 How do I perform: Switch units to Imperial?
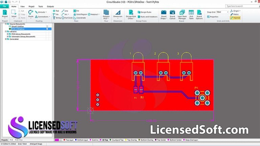coord(235,18)
